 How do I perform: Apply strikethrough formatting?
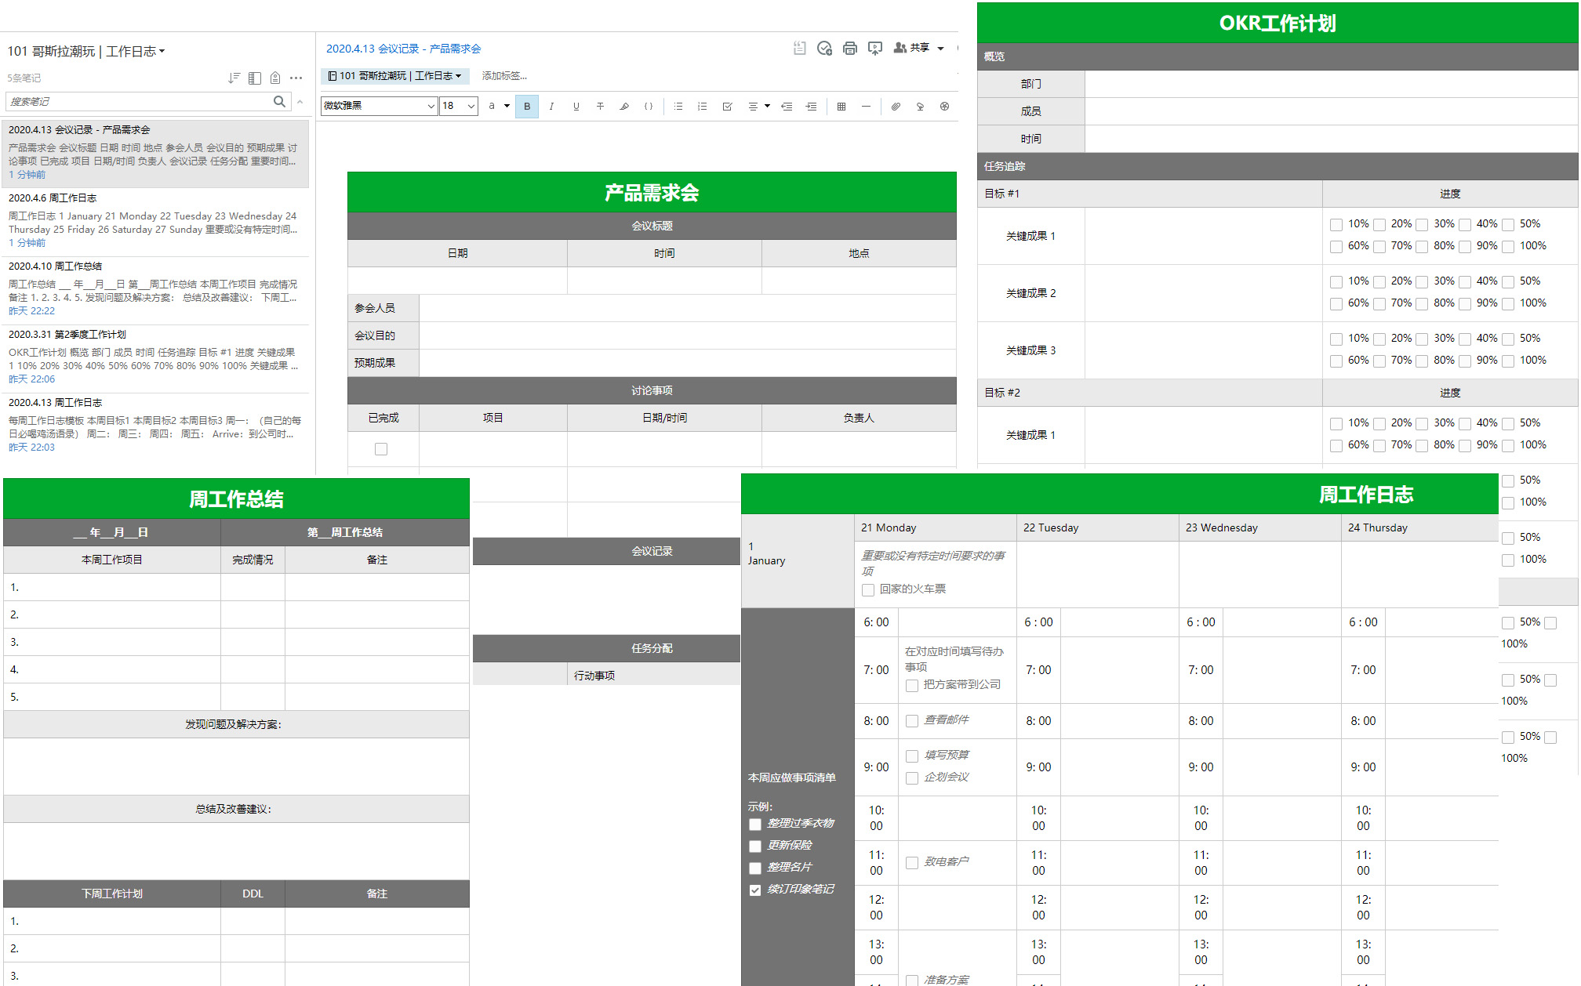[x=600, y=106]
